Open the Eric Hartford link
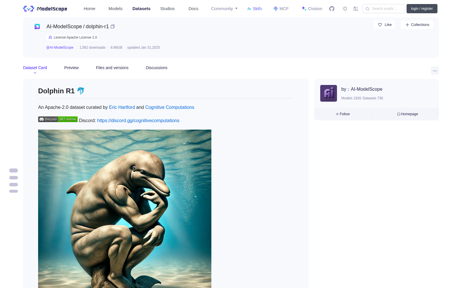 coord(122,107)
